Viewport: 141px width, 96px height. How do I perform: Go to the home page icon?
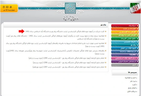(x=11, y=7)
